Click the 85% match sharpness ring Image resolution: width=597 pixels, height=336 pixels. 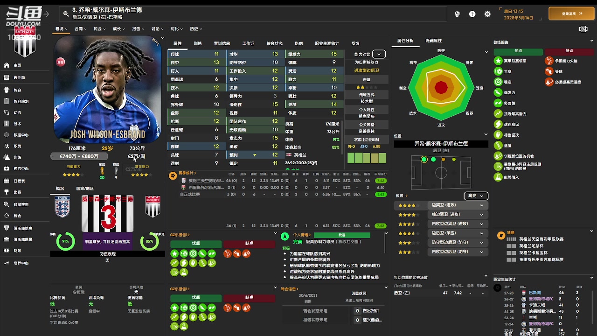click(x=149, y=241)
